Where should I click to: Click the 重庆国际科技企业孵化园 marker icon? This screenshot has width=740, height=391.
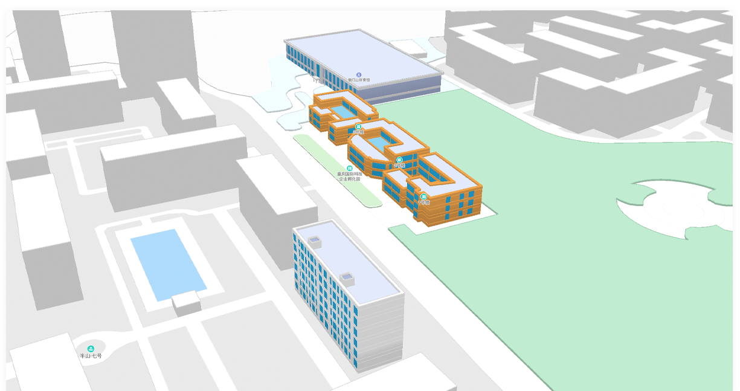[x=349, y=168]
